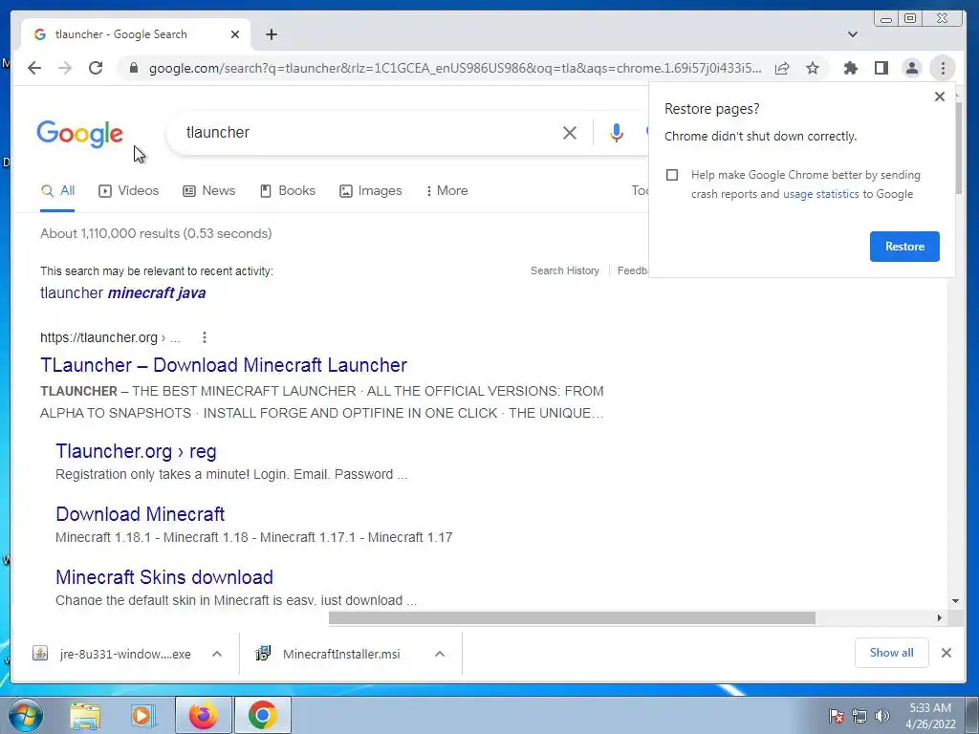Image resolution: width=979 pixels, height=734 pixels.
Task: Reload the current page
Action: (96, 68)
